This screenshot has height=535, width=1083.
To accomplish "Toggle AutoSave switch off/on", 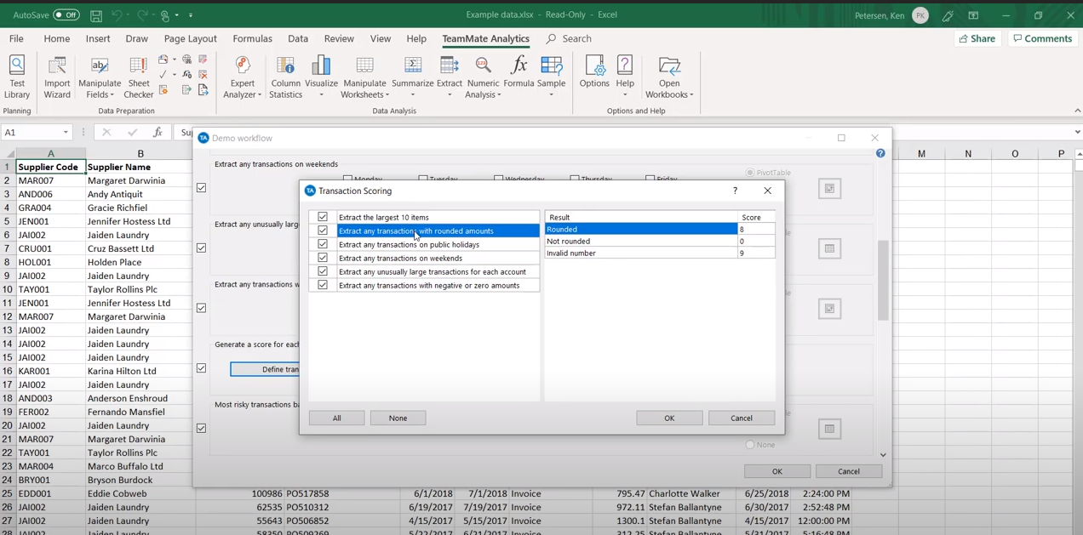I will pos(66,14).
